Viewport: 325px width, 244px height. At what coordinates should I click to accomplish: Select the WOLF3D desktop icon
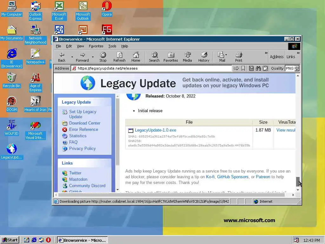(x=12, y=128)
